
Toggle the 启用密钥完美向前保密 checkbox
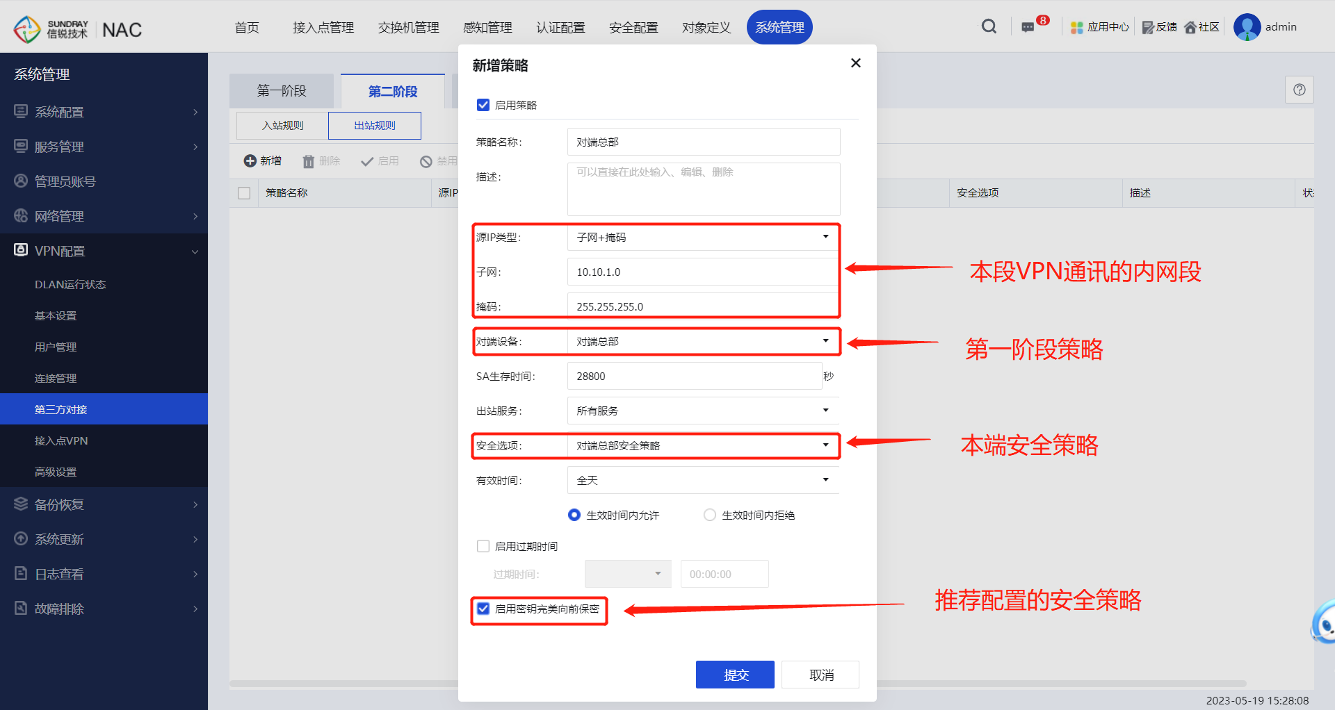coord(483,609)
